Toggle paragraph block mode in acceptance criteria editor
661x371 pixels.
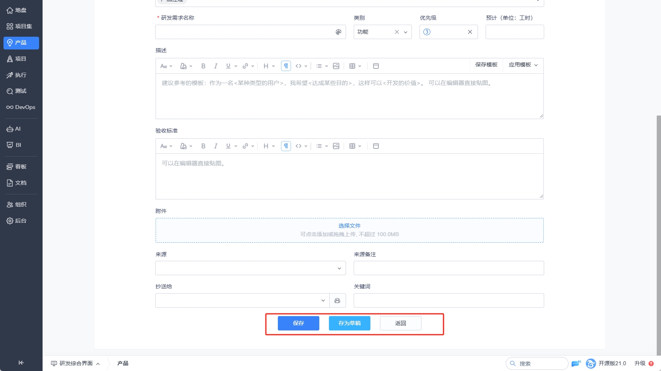(286, 146)
